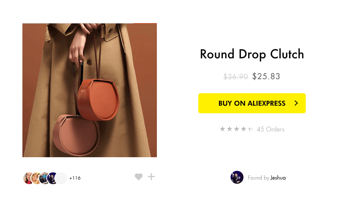The width and height of the screenshot is (343, 197).
Task: Open the blank white avatar in likers row
Action: click(x=61, y=178)
